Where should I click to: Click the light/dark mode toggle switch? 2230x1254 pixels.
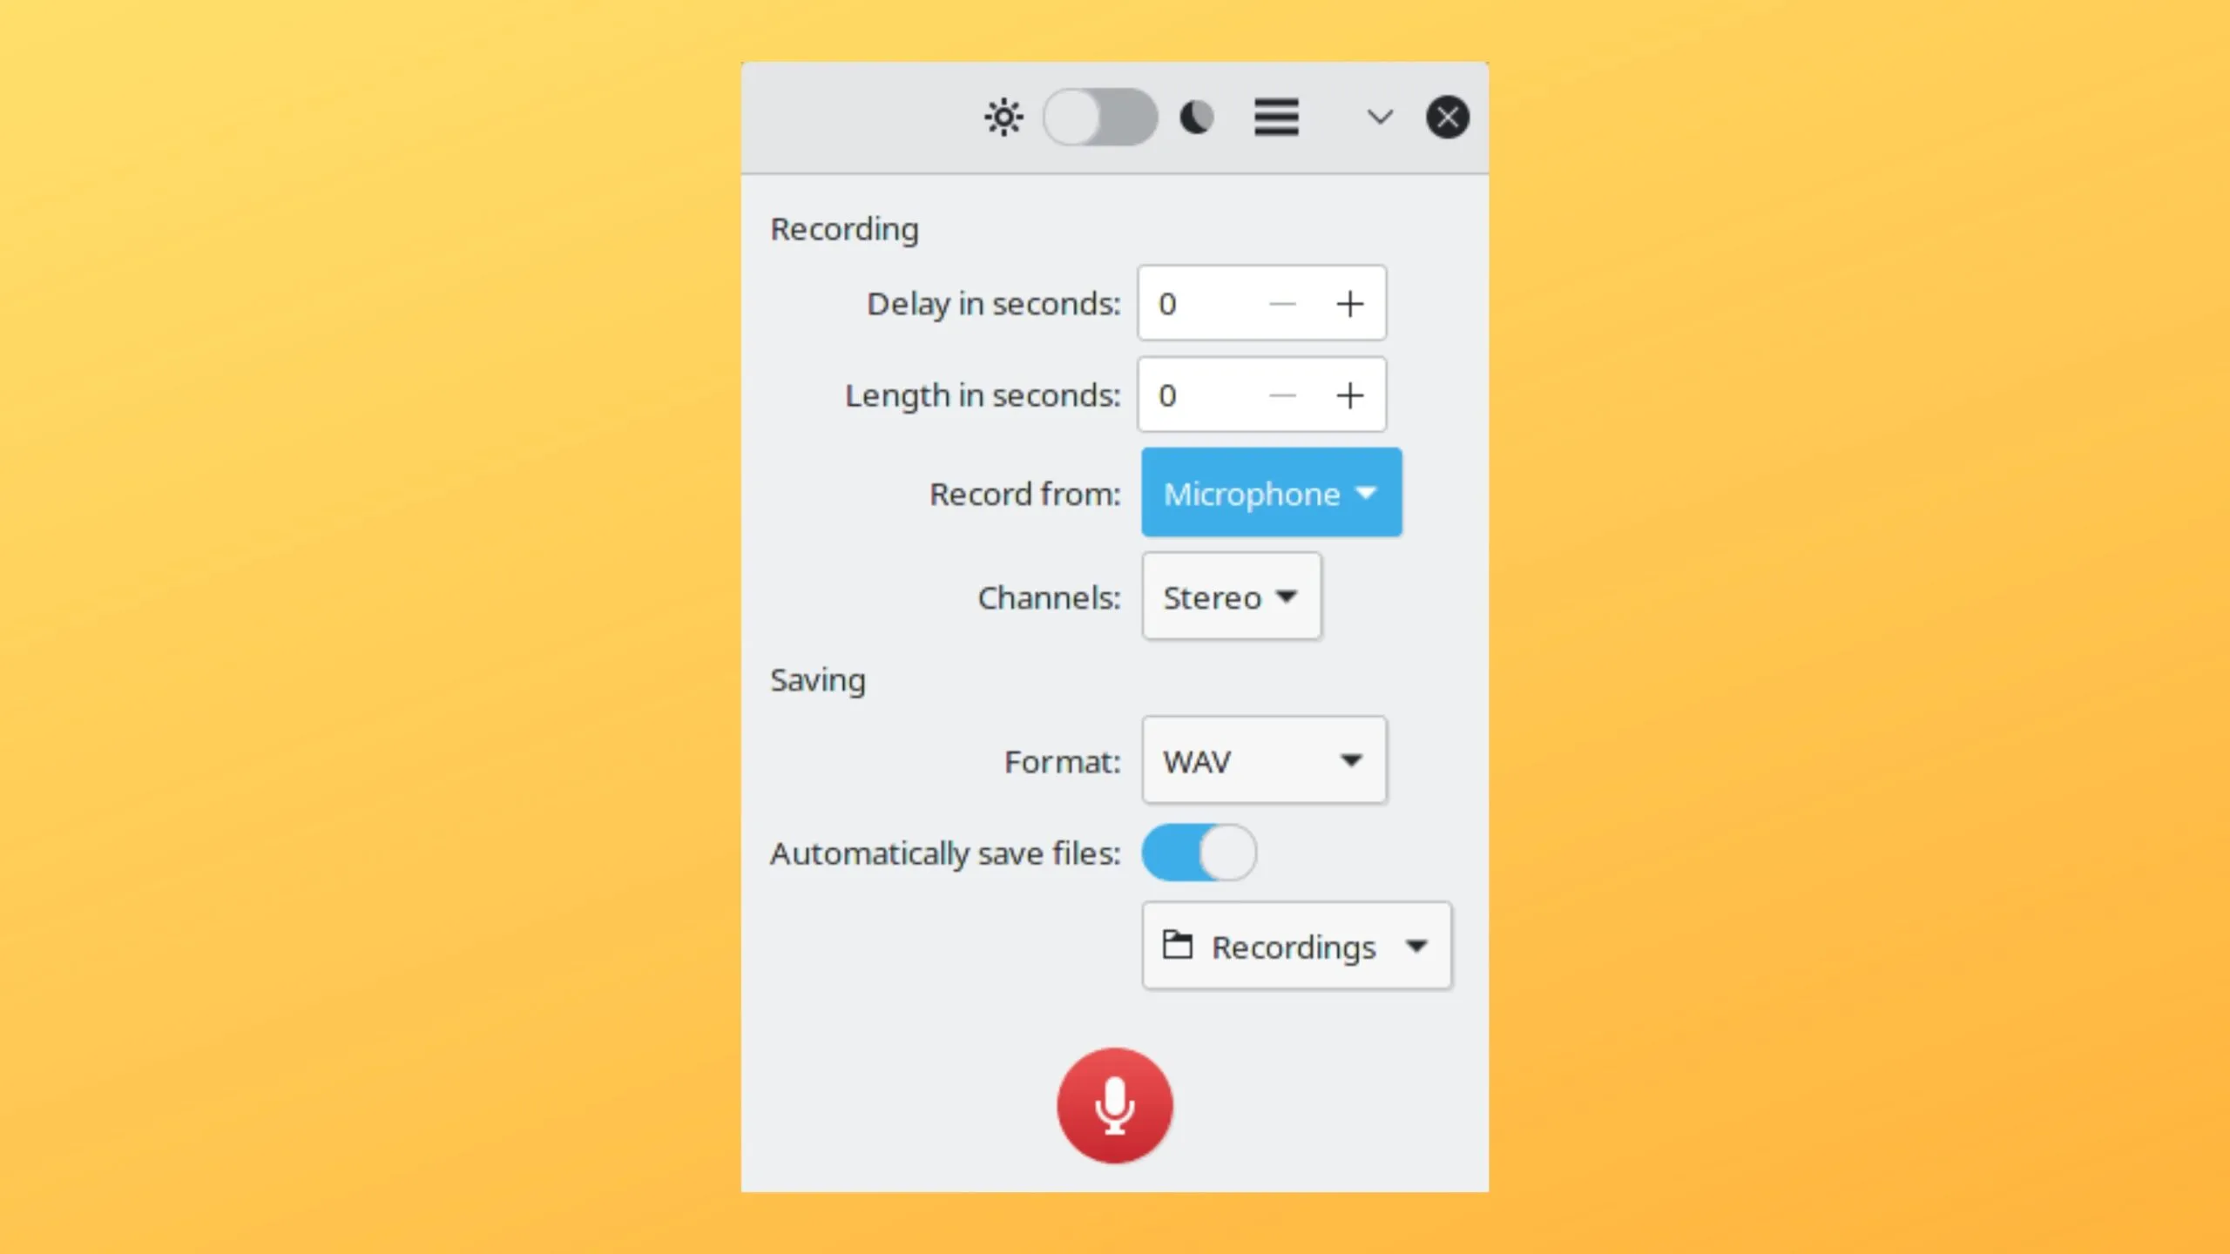point(1101,117)
